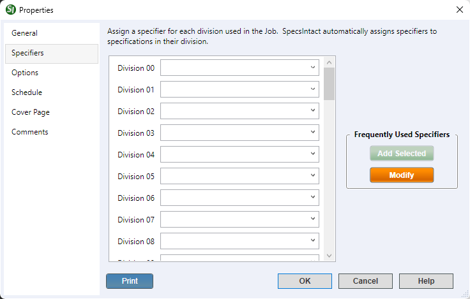Expand the Division 00 specifier dropdown
Viewport: 470px width, 299px height.
(x=312, y=68)
